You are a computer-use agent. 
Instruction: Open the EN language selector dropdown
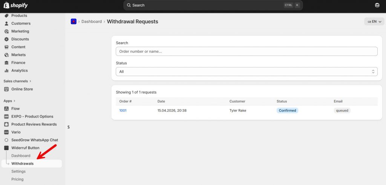[374, 22]
